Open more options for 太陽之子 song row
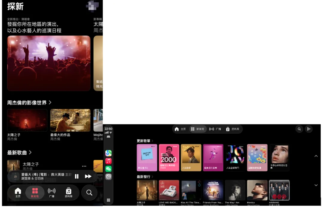This screenshot has height=208, width=323. tap(84, 166)
